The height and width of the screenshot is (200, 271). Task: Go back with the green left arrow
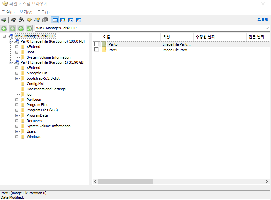[4, 29]
